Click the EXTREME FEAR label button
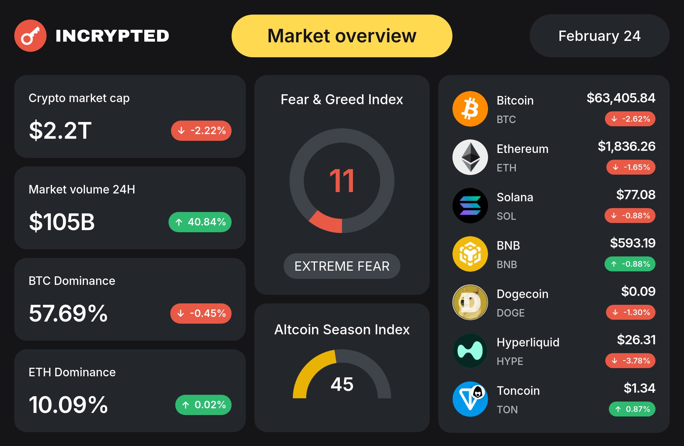This screenshot has width=684, height=446. [342, 266]
